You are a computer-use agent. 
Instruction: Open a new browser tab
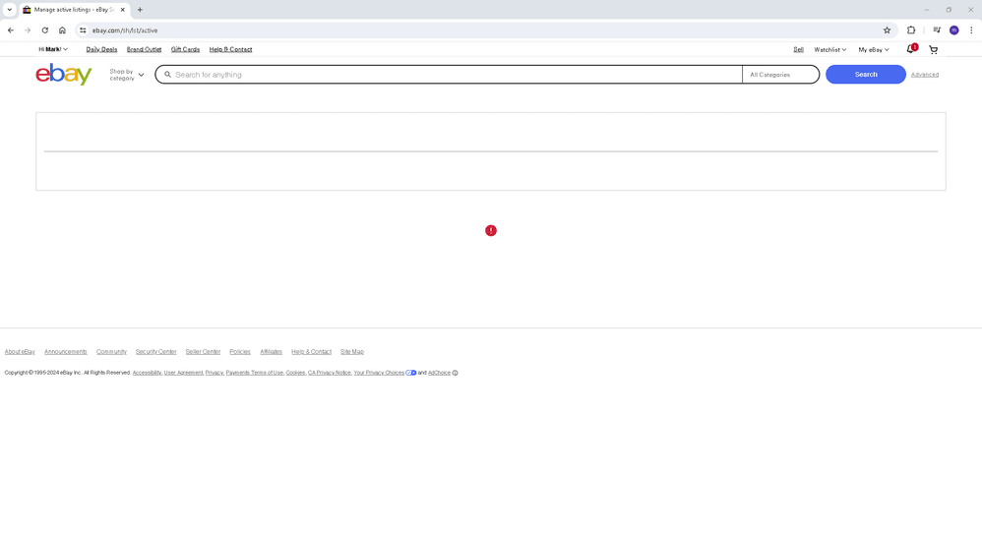coord(140,10)
